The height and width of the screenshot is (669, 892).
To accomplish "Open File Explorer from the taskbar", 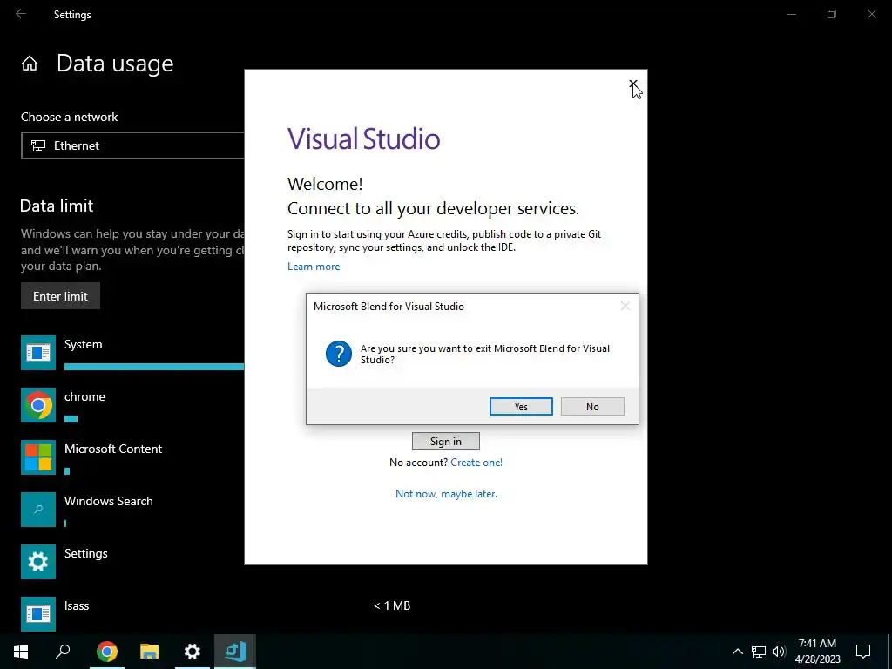I will (150, 652).
